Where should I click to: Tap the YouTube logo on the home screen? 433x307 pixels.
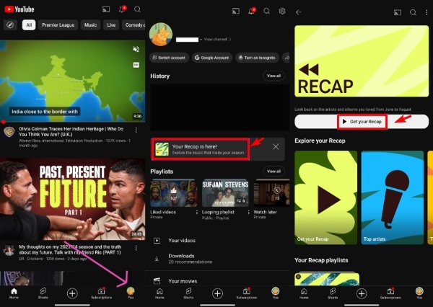pos(19,9)
